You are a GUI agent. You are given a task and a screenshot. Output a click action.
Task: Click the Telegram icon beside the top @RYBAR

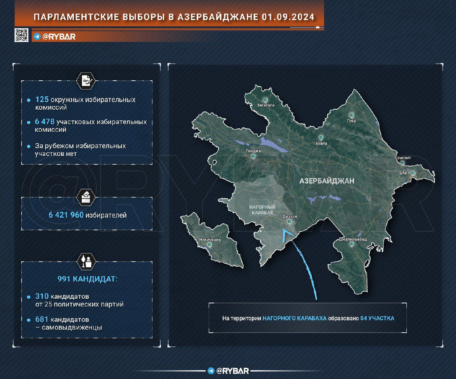[37, 37]
